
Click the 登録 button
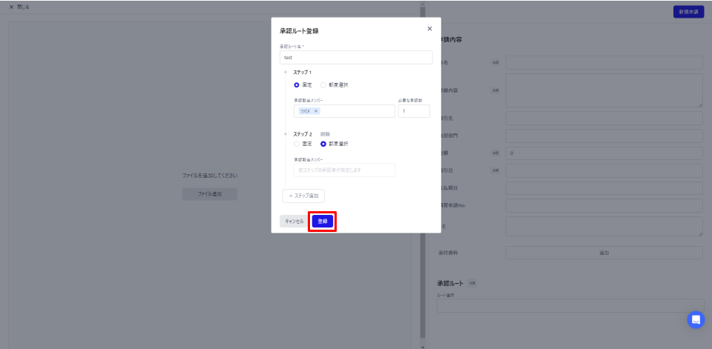pos(323,222)
